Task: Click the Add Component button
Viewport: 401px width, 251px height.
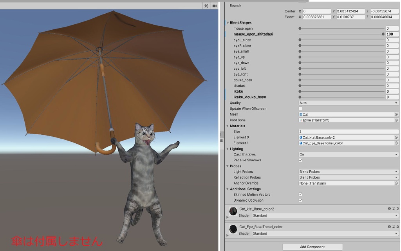Action: tap(312, 247)
